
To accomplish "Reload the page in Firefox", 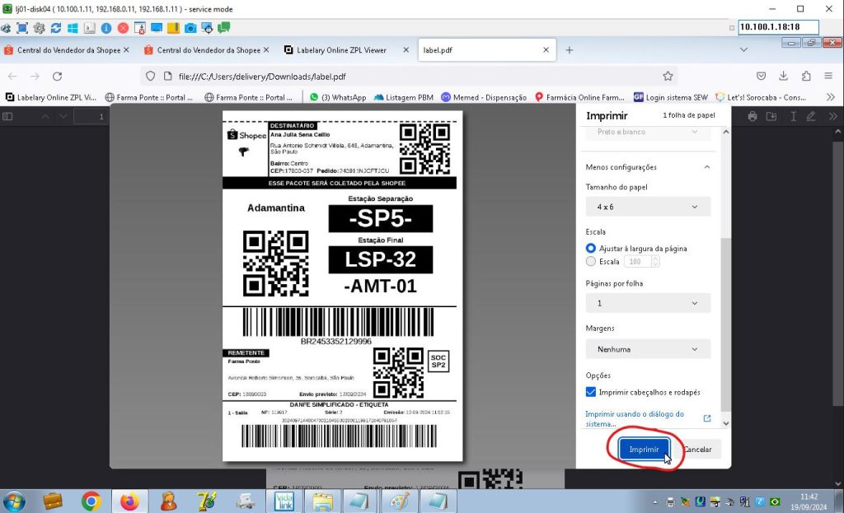I will (57, 77).
